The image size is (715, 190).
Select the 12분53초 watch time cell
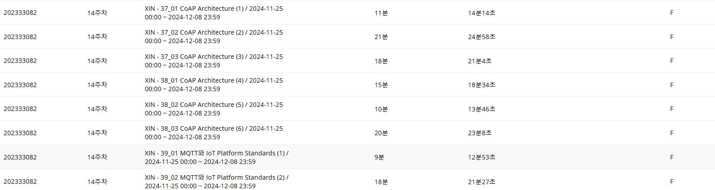click(x=482, y=157)
